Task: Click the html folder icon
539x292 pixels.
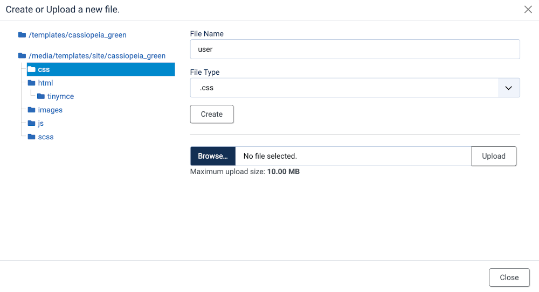Action: (x=32, y=83)
